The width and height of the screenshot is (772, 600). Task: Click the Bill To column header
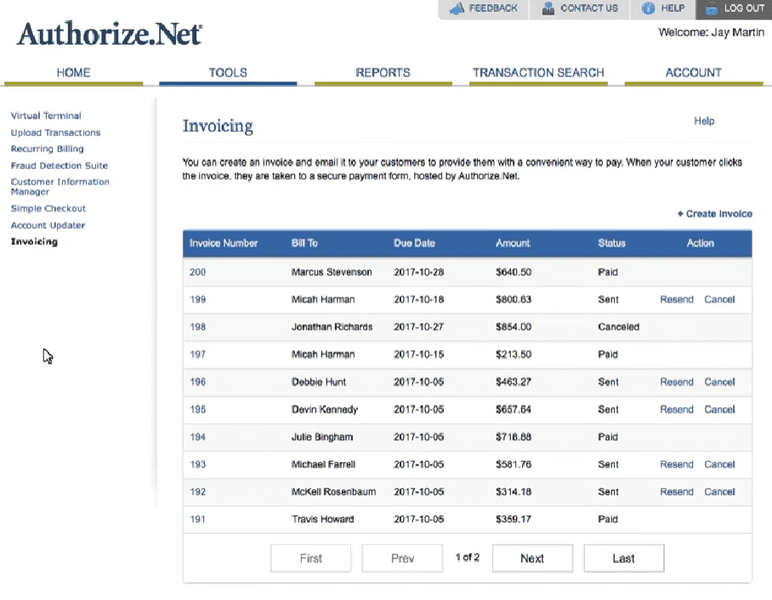304,243
